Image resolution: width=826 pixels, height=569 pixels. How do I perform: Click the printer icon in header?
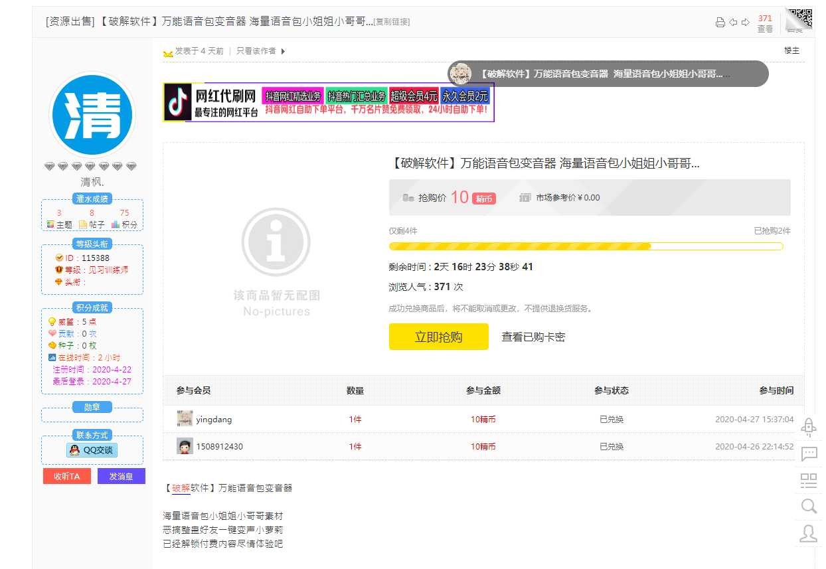(720, 23)
